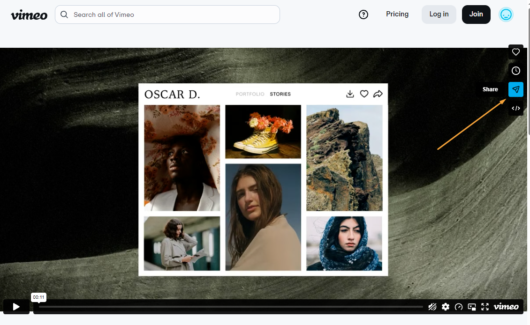530x325 pixels.
Task: Open the Pricing page link
Action: click(x=397, y=14)
